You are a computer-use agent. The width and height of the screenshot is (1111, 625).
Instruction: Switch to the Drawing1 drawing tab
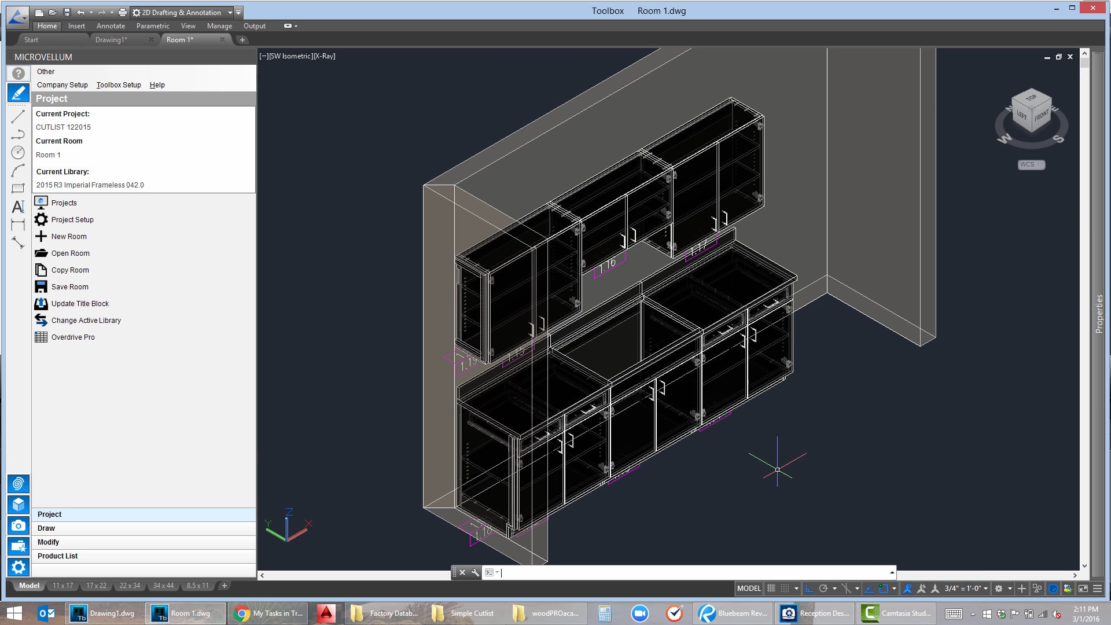[112, 39]
